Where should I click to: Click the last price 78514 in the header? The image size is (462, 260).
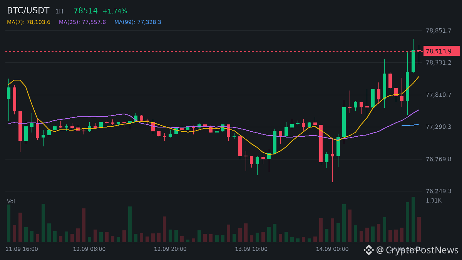(x=85, y=11)
